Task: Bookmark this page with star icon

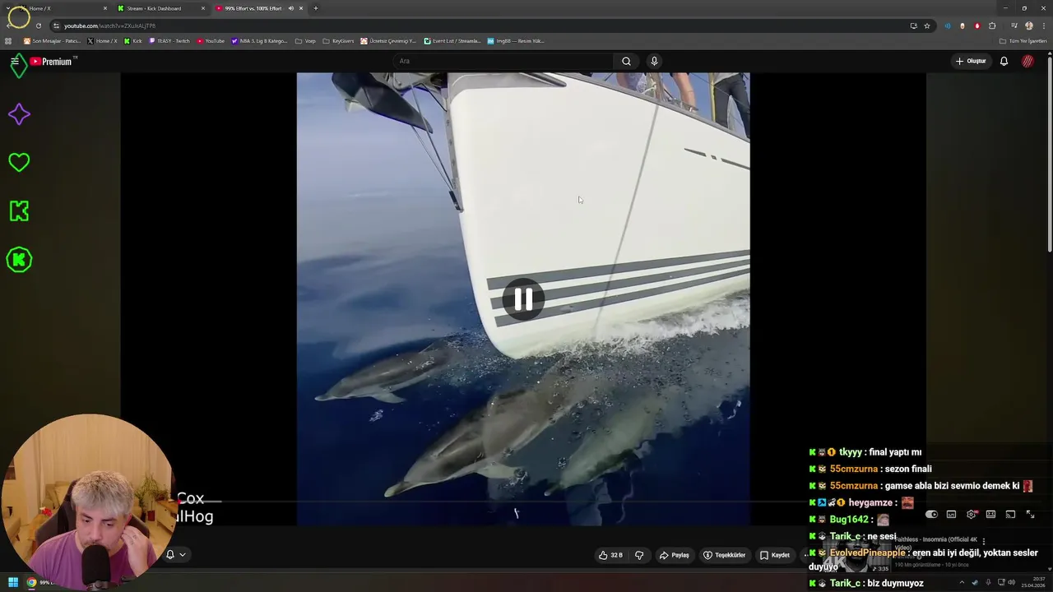Action: pyautogui.click(x=927, y=25)
